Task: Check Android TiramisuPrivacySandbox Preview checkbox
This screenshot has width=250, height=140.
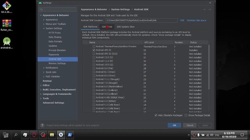Action: pos(94,47)
